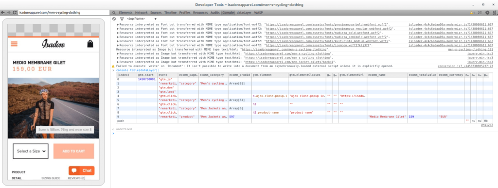This screenshot has height=188, width=498.
Task: Expand the men-jacket-gilets image message
Action: point(118,62)
